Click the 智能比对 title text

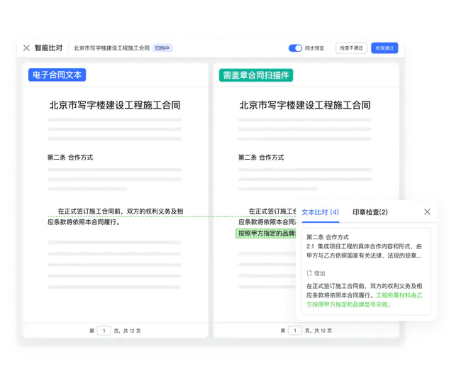[x=48, y=48]
